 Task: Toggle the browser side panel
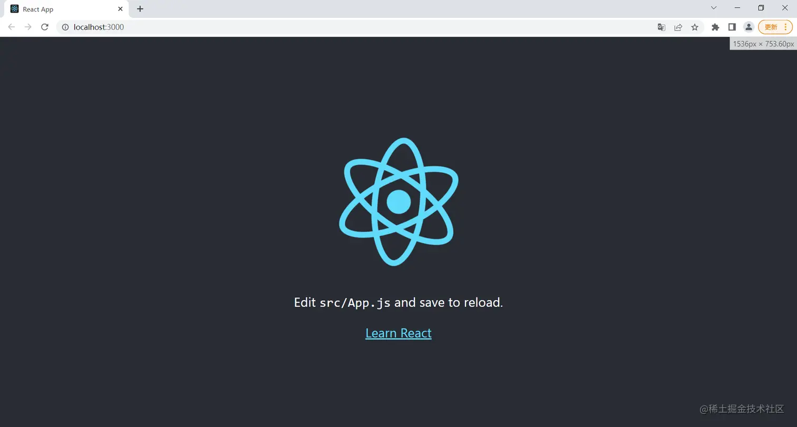tap(732, 27)
